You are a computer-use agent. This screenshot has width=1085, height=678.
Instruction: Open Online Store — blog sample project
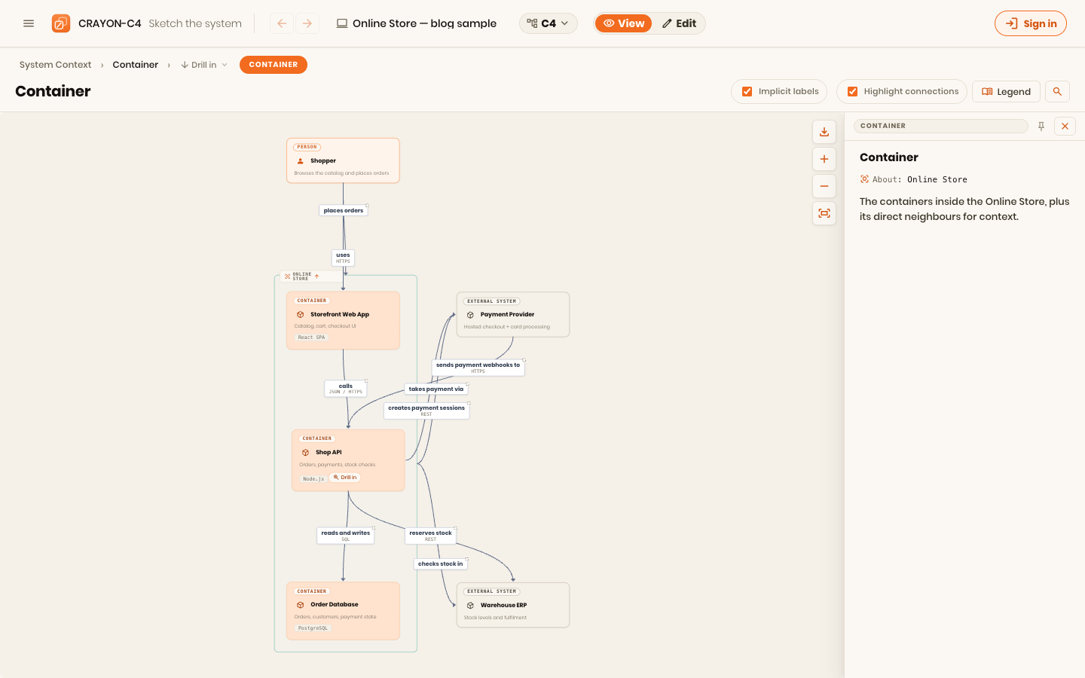tap(417, 23)
